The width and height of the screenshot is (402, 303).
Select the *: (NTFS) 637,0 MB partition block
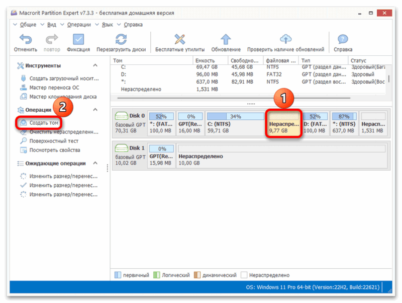[x=344, y=123]
